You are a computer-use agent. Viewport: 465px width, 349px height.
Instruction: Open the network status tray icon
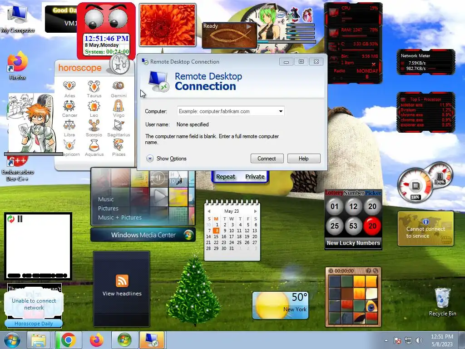click(408, 340)
